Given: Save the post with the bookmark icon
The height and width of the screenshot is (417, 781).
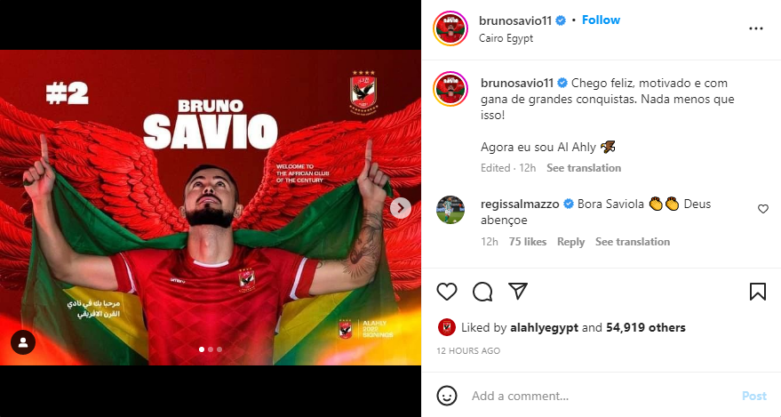Looking at the screenshot, I should (x=758, y=292).
